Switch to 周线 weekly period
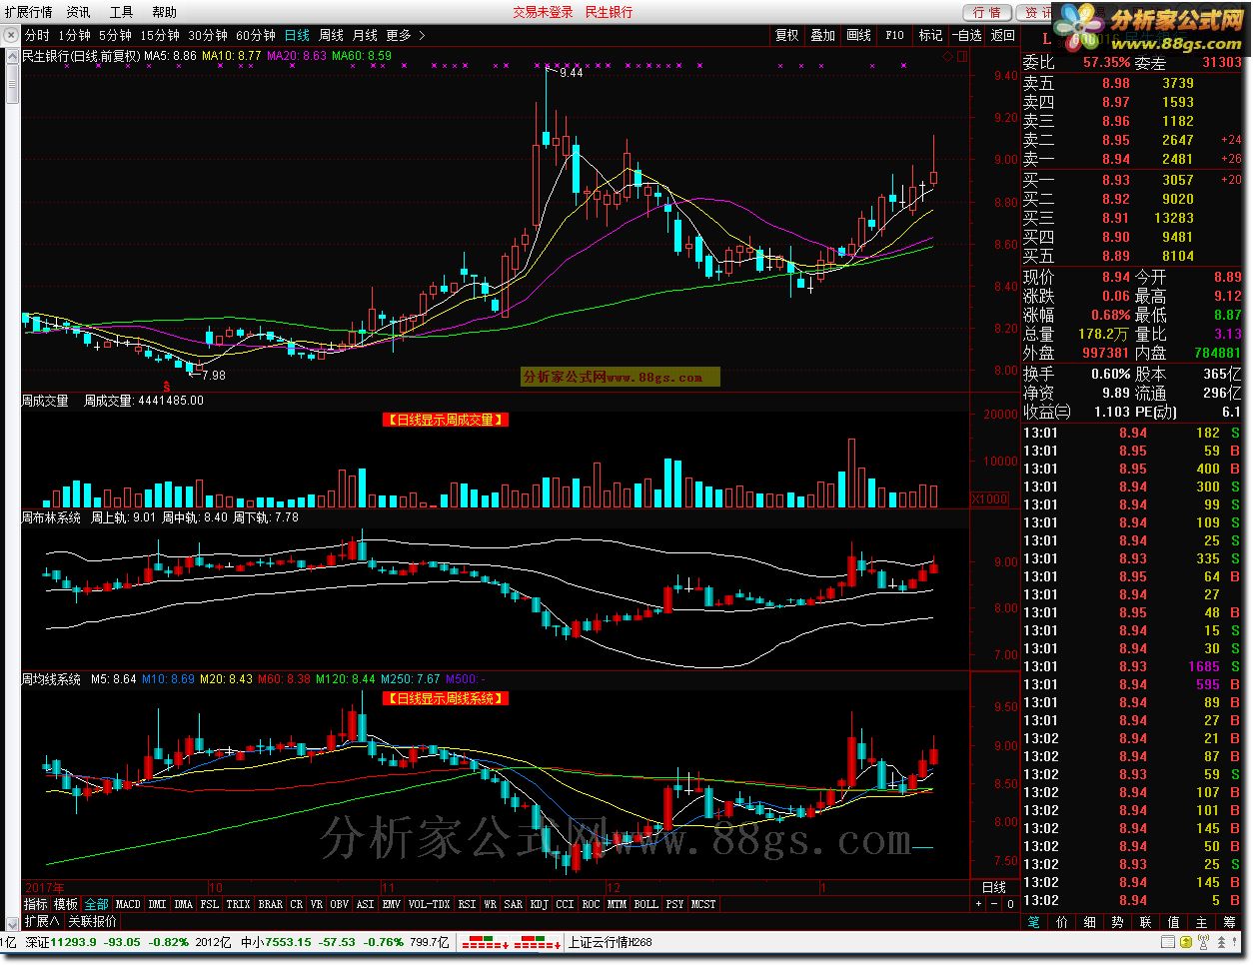The height and width of the screenshot is (965, 1253). [x=331, y=35]
